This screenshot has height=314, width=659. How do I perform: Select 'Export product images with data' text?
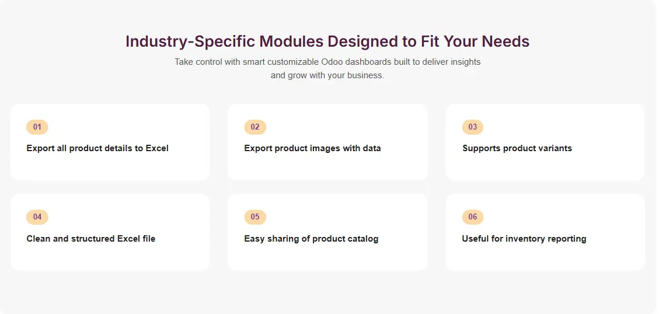click(312, 148)
